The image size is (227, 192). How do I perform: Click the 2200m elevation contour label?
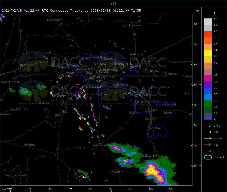[67, 181]
